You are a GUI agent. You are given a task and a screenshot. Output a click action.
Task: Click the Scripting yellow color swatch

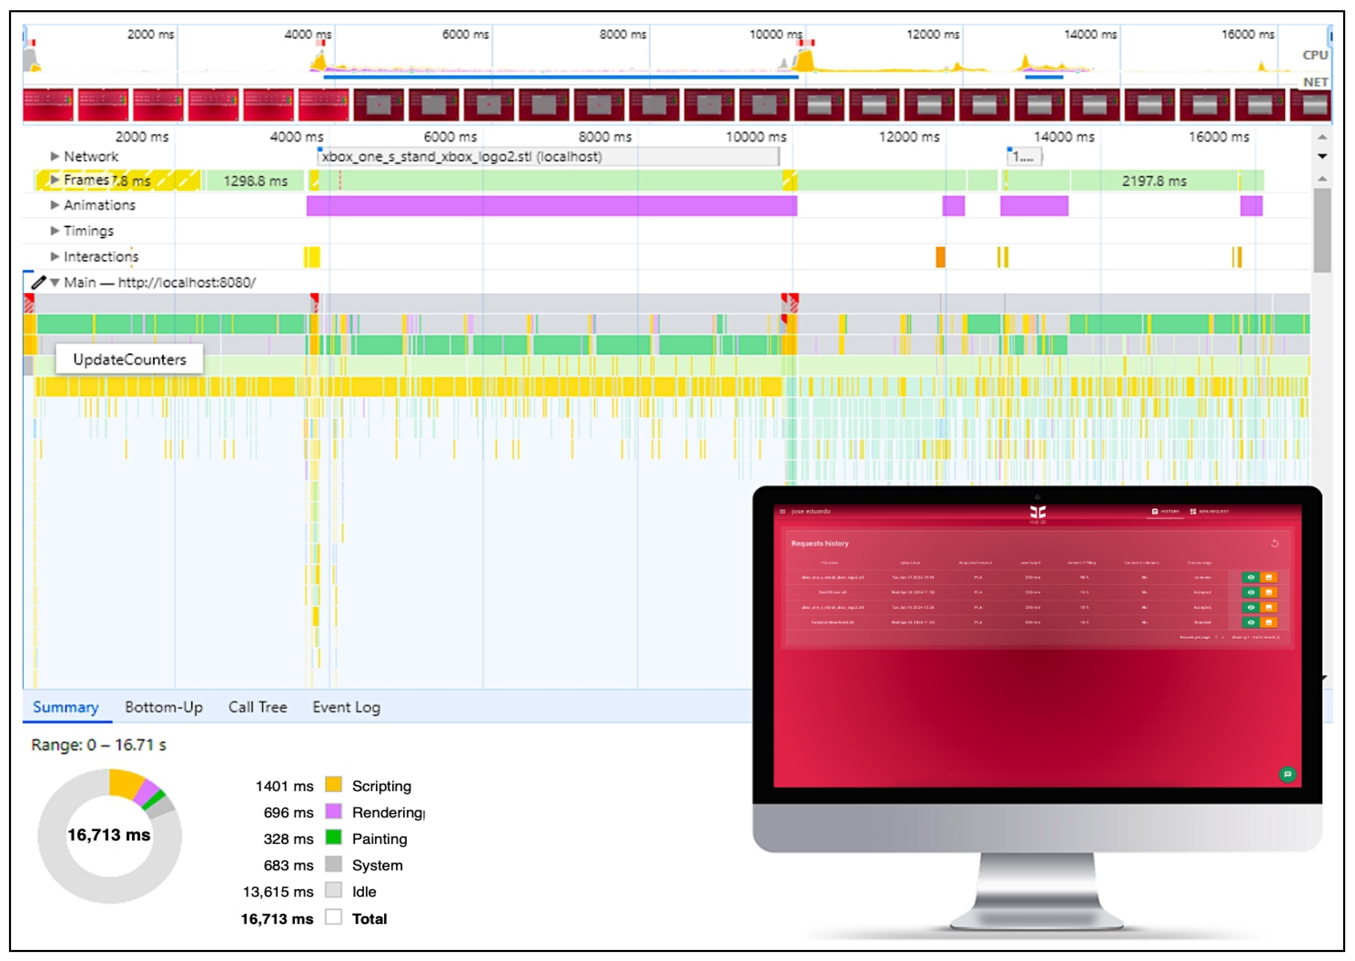(x=334, y=785)
